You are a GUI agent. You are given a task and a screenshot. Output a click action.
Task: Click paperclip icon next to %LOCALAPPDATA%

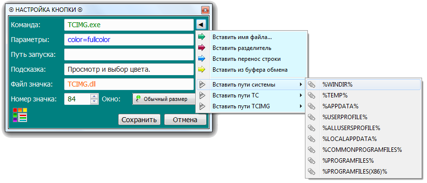coord(311,139)
